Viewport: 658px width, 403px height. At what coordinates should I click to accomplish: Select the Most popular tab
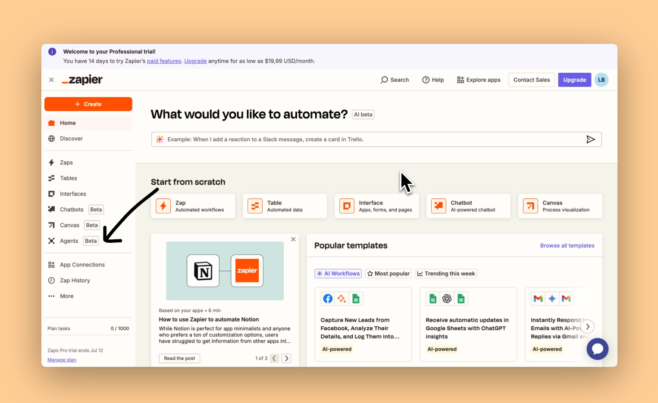click(x=388, y=274)
